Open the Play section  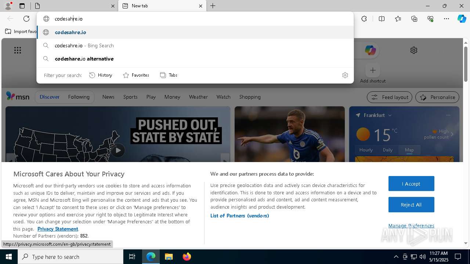151,97
